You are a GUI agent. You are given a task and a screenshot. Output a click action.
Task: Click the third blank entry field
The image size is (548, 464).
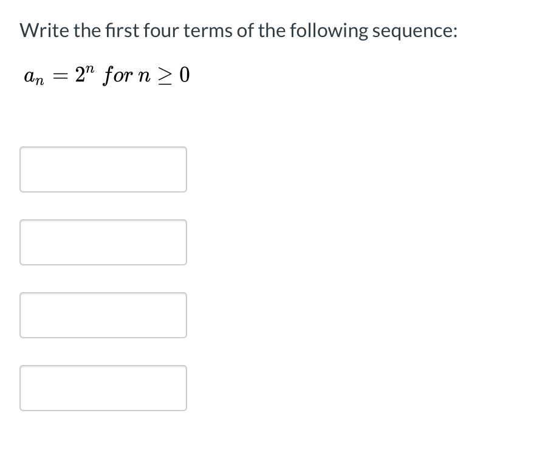[103, 315]
